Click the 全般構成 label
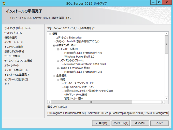 (x=61, y=76)
